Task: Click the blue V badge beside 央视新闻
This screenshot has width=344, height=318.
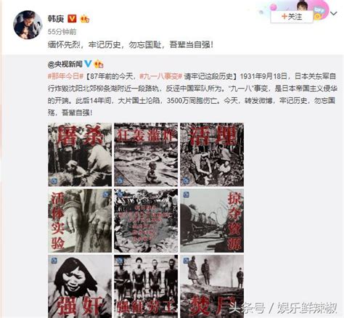Action: [x=88, y=64]
